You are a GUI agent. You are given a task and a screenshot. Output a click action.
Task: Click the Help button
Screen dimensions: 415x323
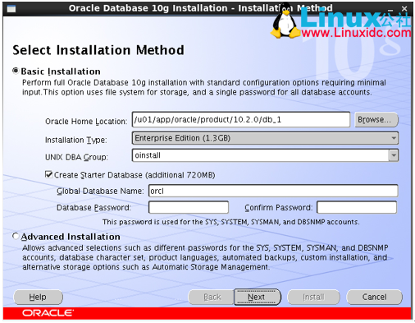point(38,297)
